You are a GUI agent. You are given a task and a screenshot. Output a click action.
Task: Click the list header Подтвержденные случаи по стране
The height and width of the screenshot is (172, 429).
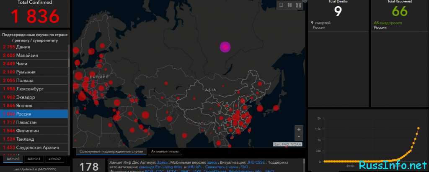tap(35, 38)
